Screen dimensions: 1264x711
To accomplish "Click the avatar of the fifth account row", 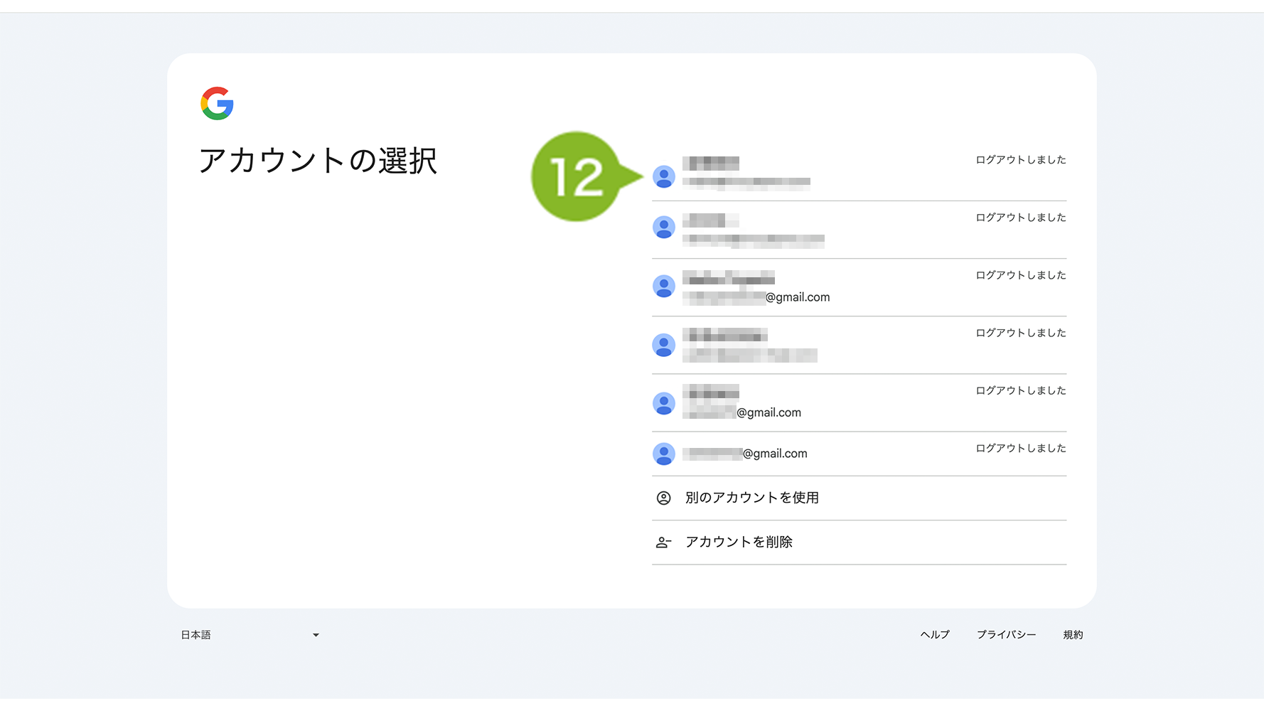I will click(663, 404).
